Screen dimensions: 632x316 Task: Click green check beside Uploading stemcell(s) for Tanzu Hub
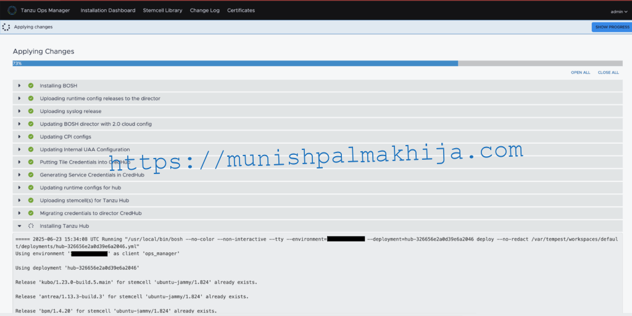(31, 200)
